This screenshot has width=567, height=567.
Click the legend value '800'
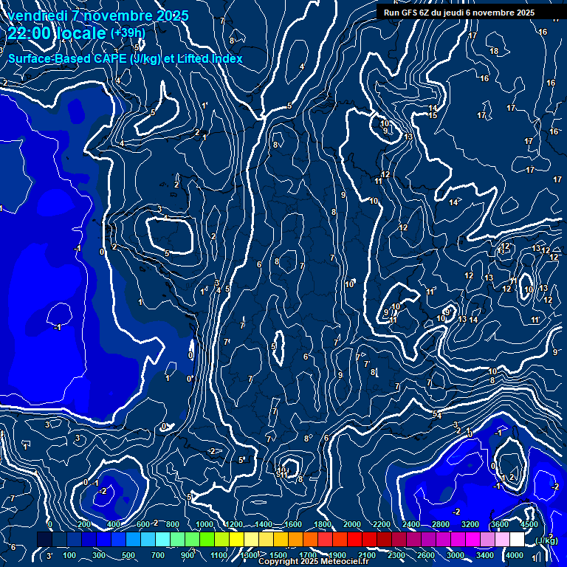click(x=173, y=524)
